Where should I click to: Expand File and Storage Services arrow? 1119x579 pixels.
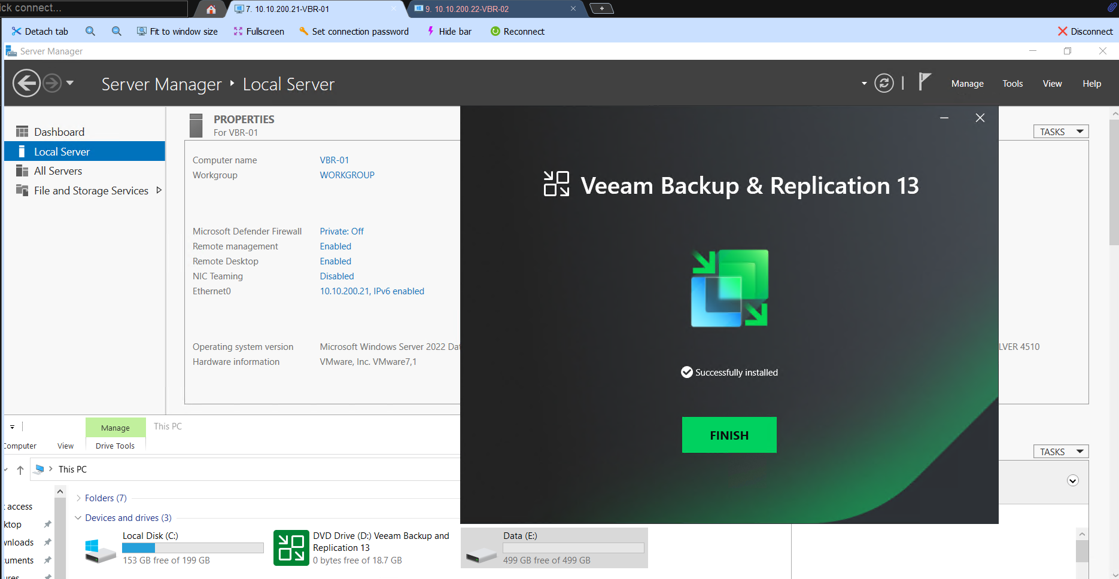(x=159, y=190)
